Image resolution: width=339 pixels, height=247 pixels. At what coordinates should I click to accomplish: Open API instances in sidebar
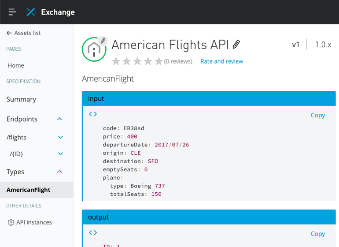point(34,222)
